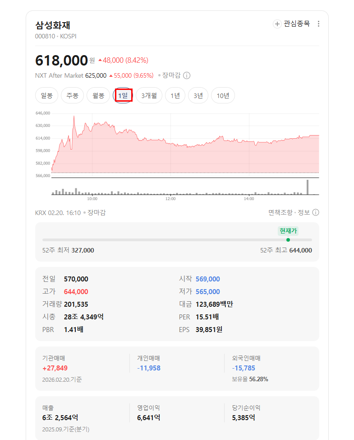Switch chart to 3년 period

(198, 95)
